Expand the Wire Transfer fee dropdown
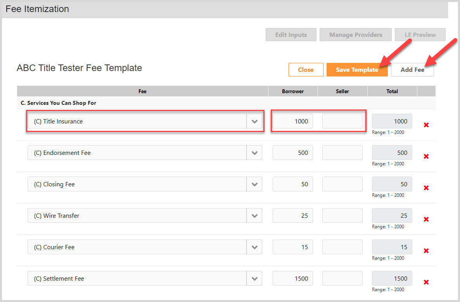This screenshot has width=460, height=302. click(254, 215)
